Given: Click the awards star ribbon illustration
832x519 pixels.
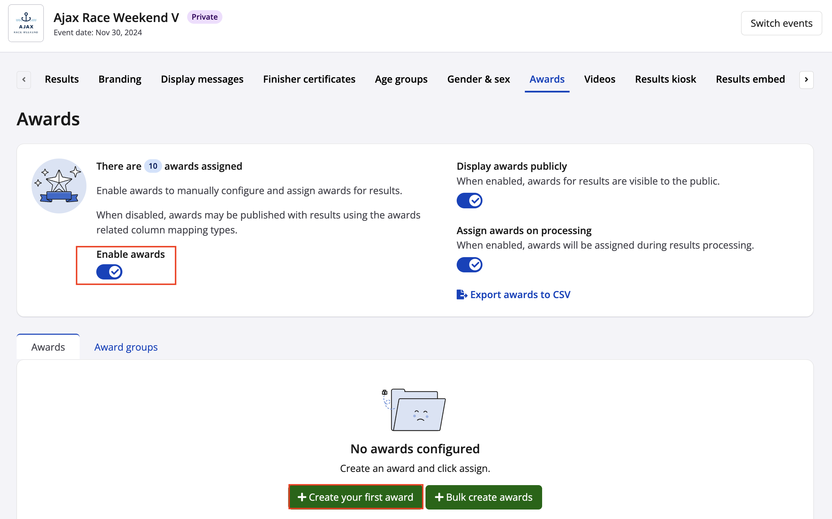Looking at the screenshot, I should pos(59,186).
